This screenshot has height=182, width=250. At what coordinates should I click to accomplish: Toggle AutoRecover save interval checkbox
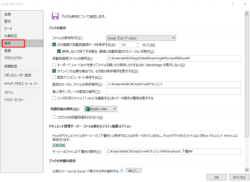(54, 45)
